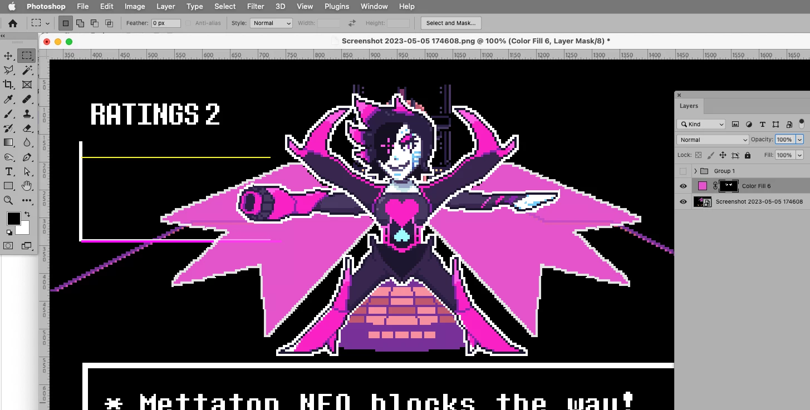Toggle the Anti-alias checkbox

click(188, 23)
